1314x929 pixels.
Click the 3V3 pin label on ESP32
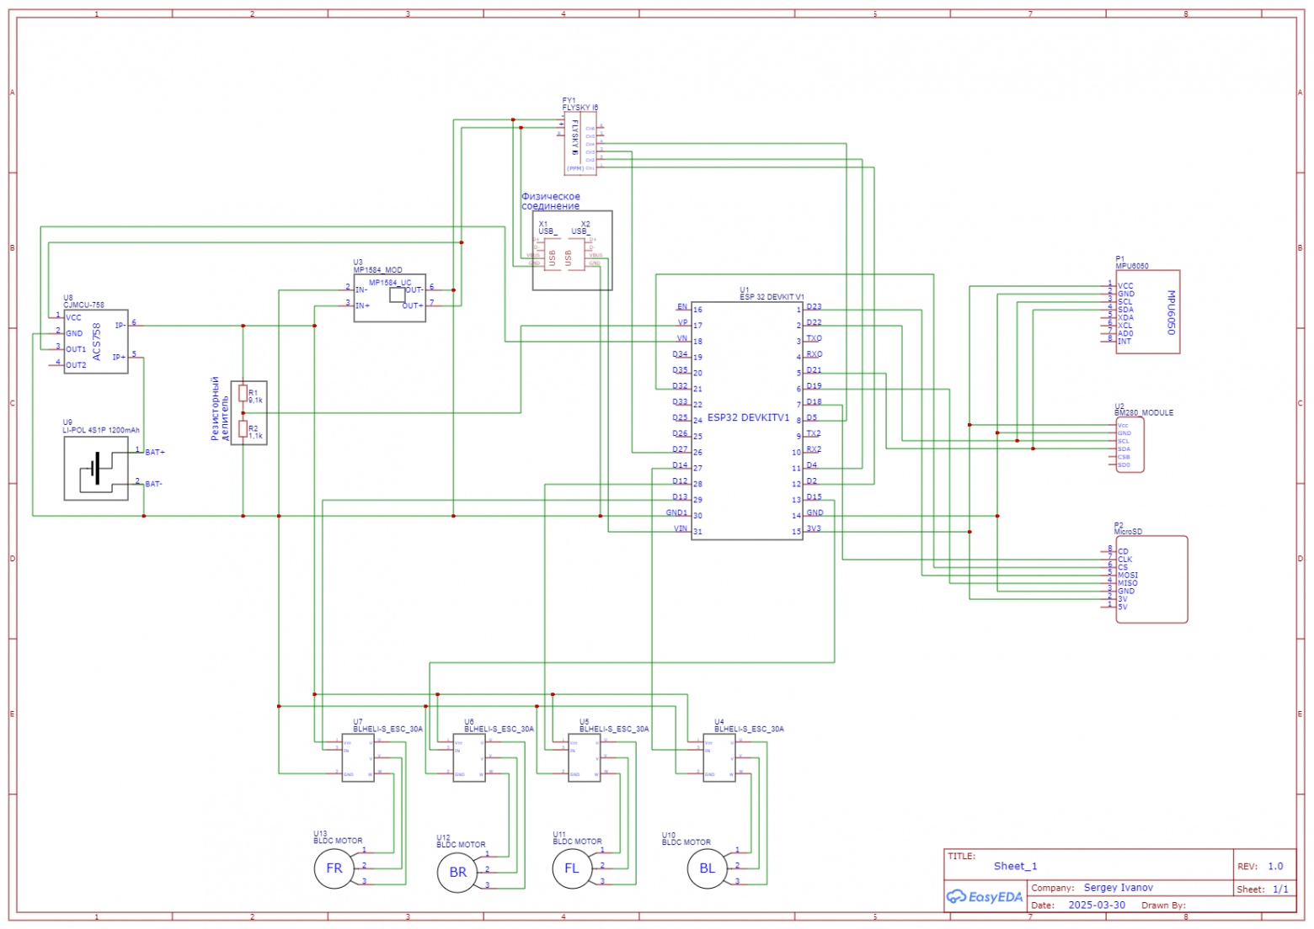(x=814, y=528)
